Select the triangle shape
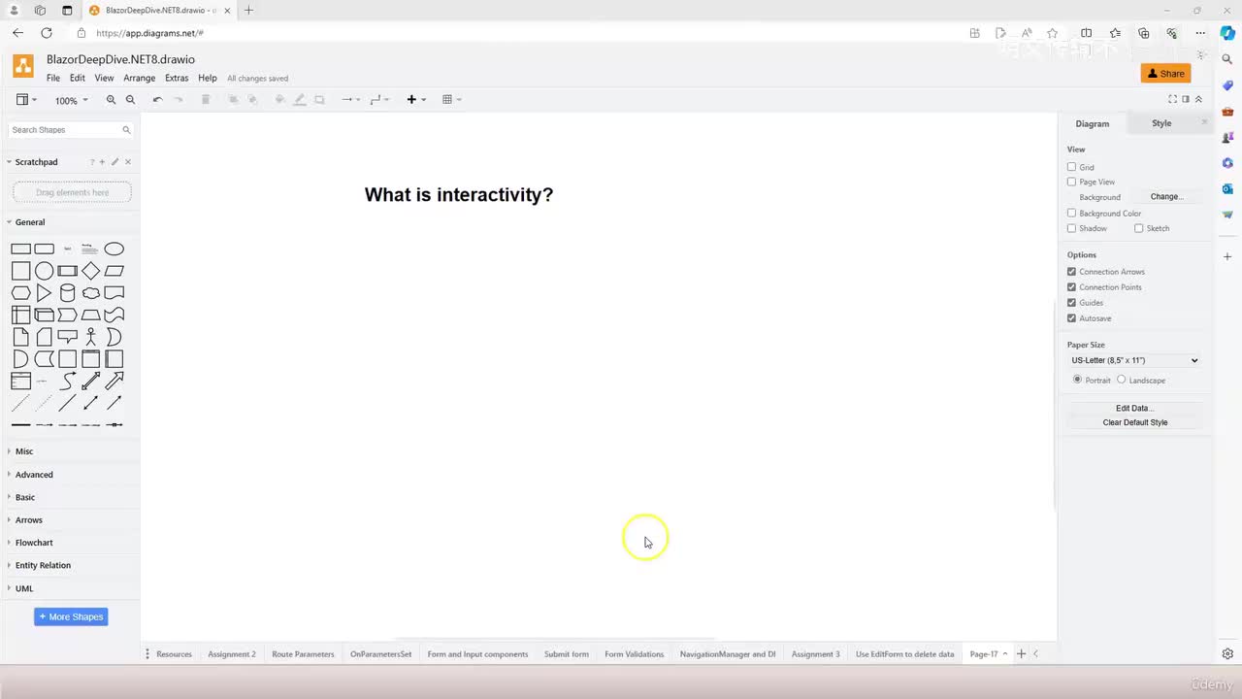The image size is (1242, 699). pos(44,293)
